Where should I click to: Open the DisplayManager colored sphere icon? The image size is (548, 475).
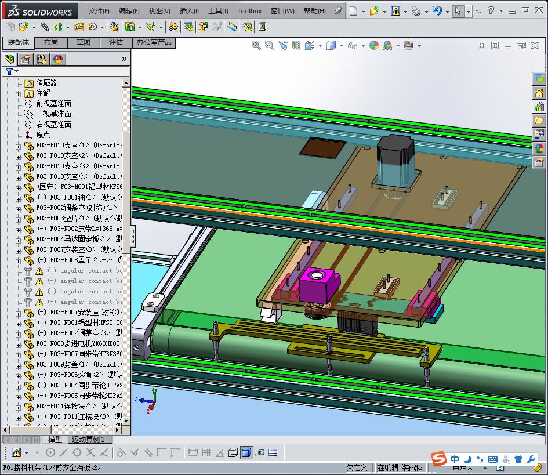(58, 59)
